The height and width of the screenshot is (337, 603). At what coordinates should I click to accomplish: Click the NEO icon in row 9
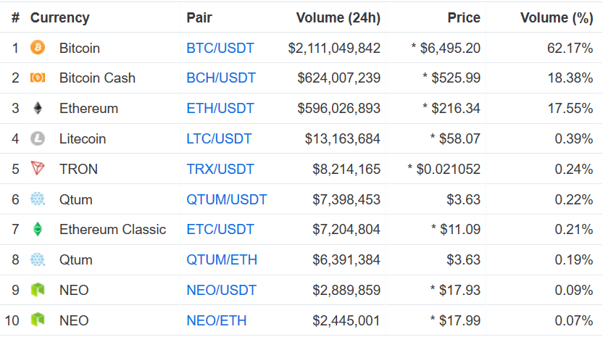click(38, 290)
